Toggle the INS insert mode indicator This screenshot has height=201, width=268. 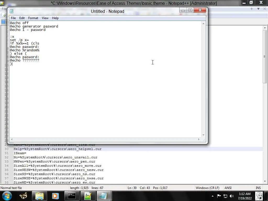pos(258,188)
